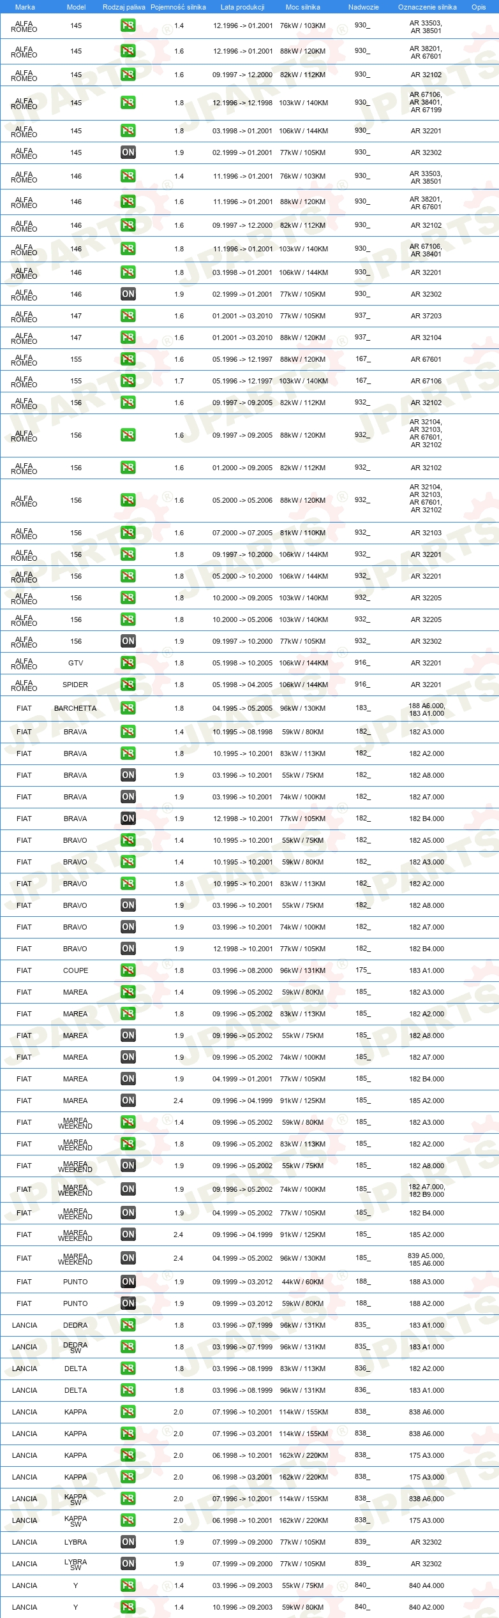Click petrol PB icon in Alfa Romeo Spider row
This screenshot has width=499, height=1618.
coord(128,685)
